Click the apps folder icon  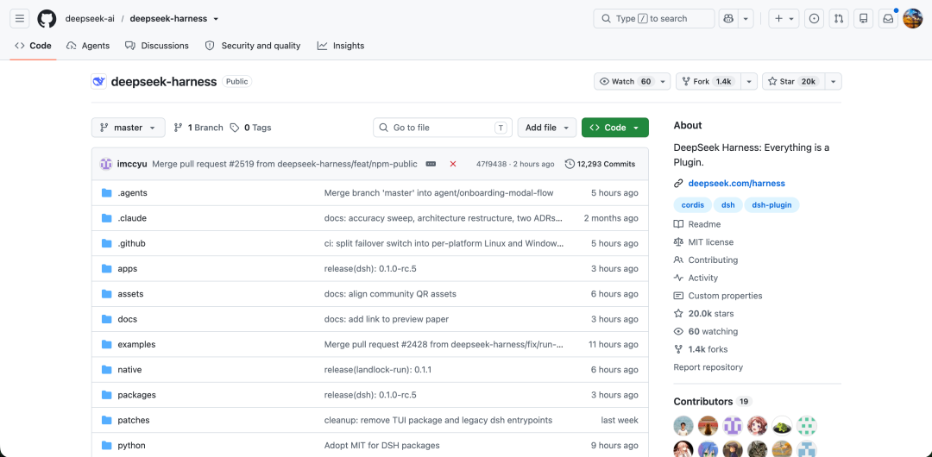107,269
